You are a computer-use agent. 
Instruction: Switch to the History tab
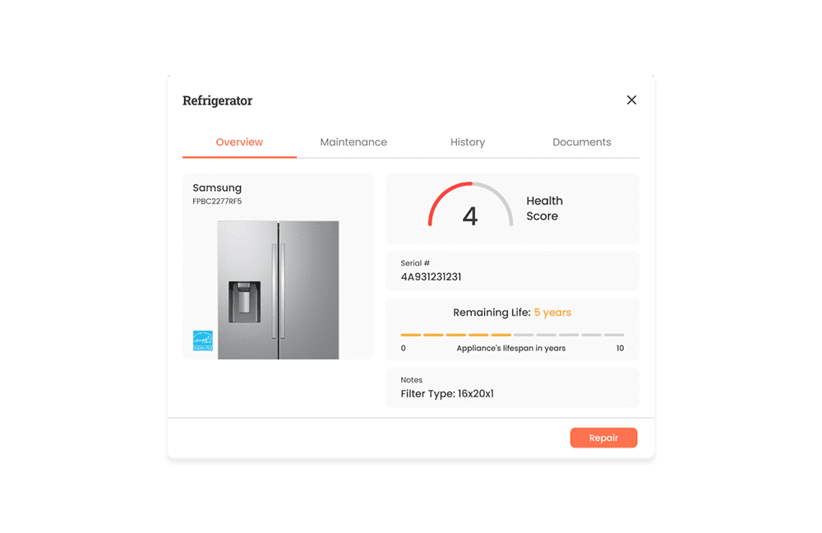tap(468, 142)
